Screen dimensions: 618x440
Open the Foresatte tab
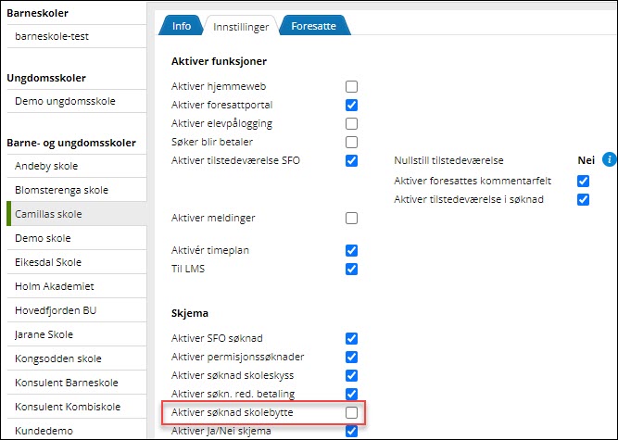tap(314, 25)
